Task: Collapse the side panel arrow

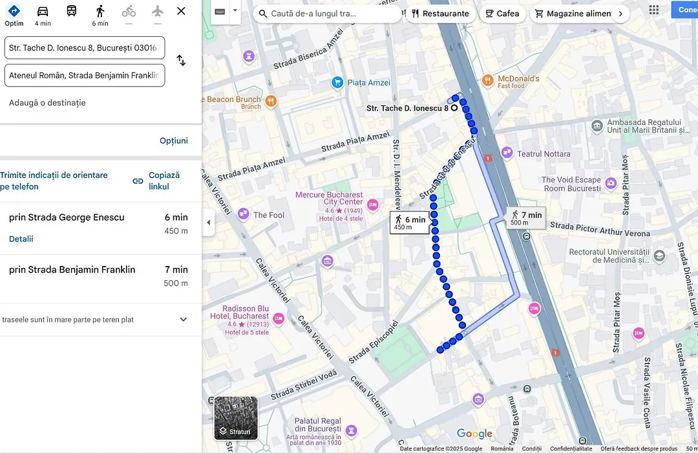Action: click(208, 222)
